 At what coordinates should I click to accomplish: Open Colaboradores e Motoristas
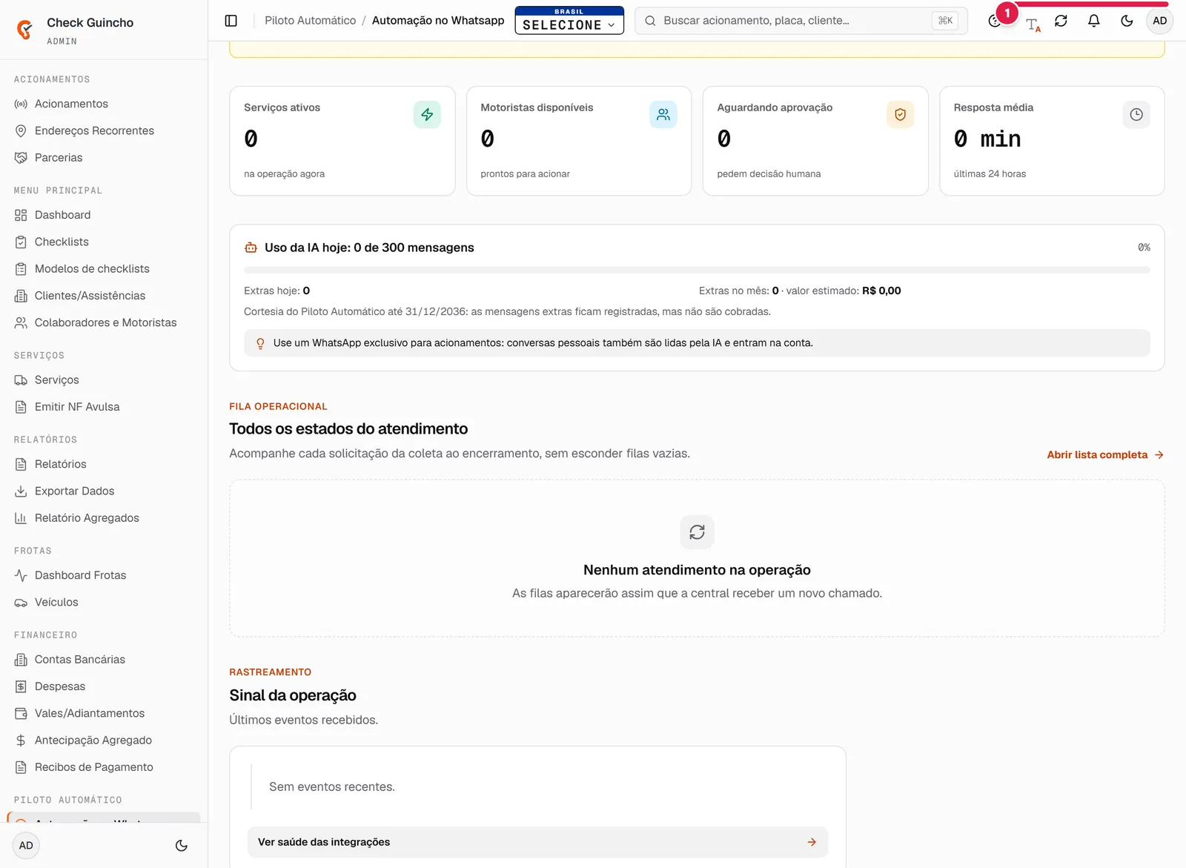(x=104, y=322)
